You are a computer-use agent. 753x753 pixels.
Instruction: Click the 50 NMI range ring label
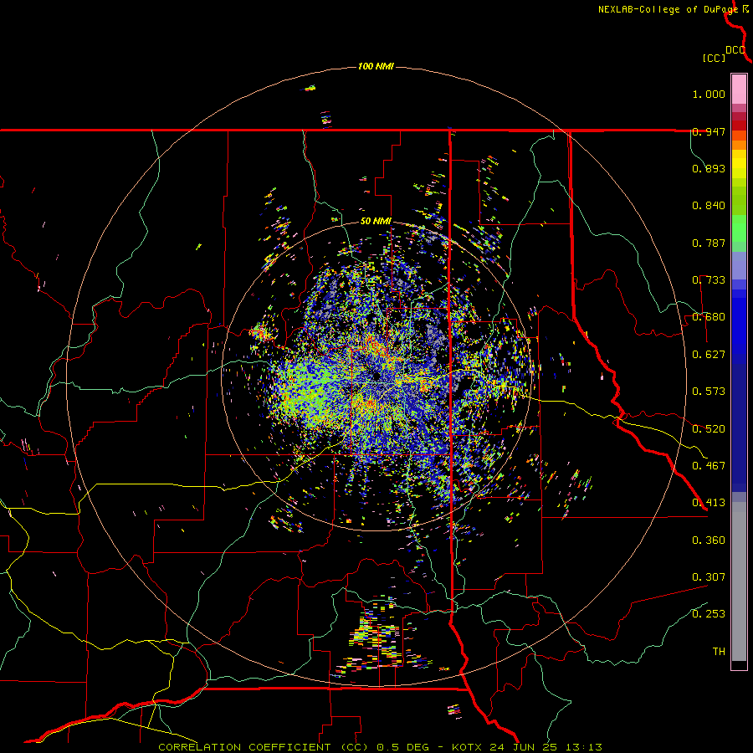click(376, 221)
